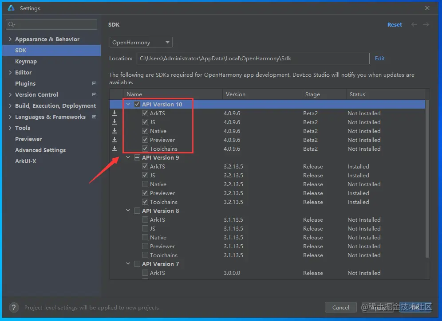Check API Version 8 group checkbox
This screenshot has height=321, width=442.
[137, 211]
